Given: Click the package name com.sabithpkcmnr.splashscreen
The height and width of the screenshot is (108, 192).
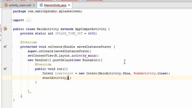Looking at the screenshot, I should coord(54,11).
